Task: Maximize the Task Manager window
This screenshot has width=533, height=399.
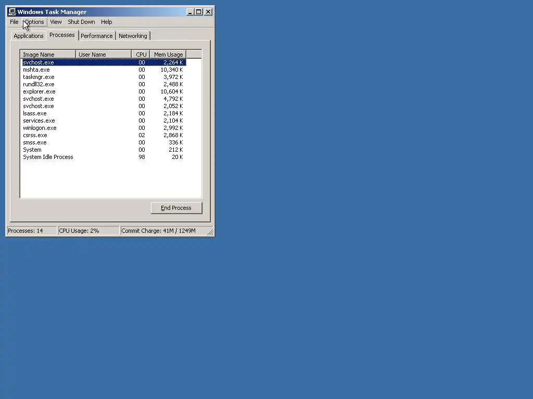Action: coord(198,12)
